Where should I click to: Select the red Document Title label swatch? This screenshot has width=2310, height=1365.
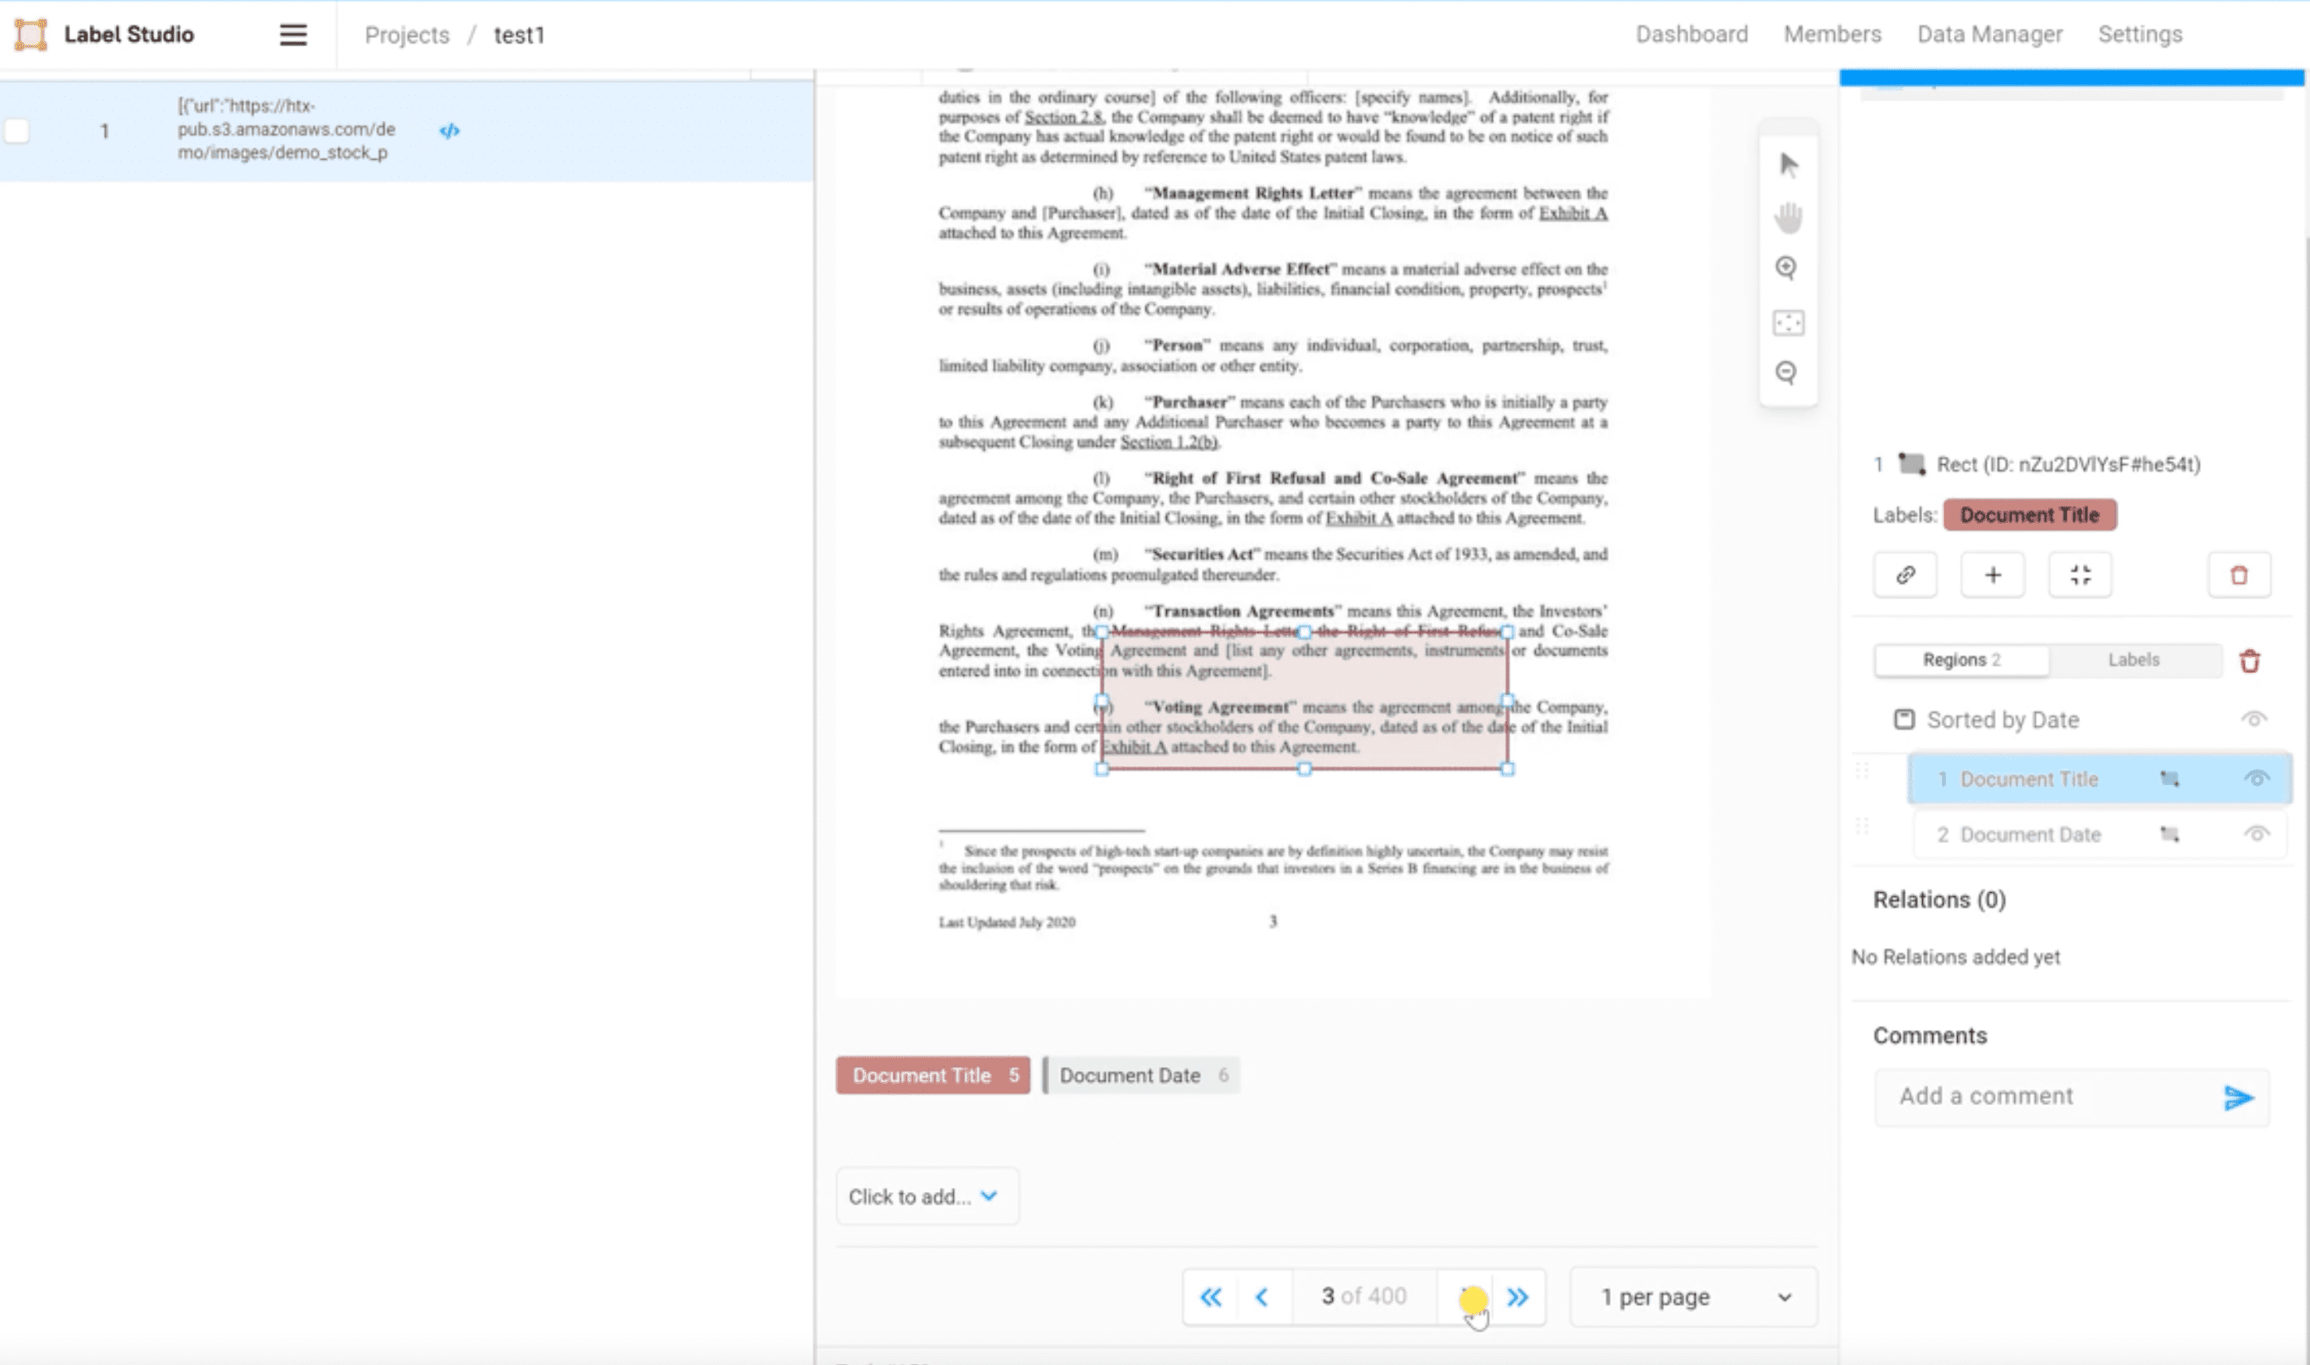point(932,1074)
